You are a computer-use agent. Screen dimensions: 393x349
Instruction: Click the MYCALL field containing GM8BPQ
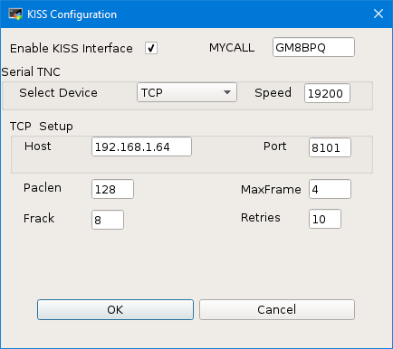313,47
